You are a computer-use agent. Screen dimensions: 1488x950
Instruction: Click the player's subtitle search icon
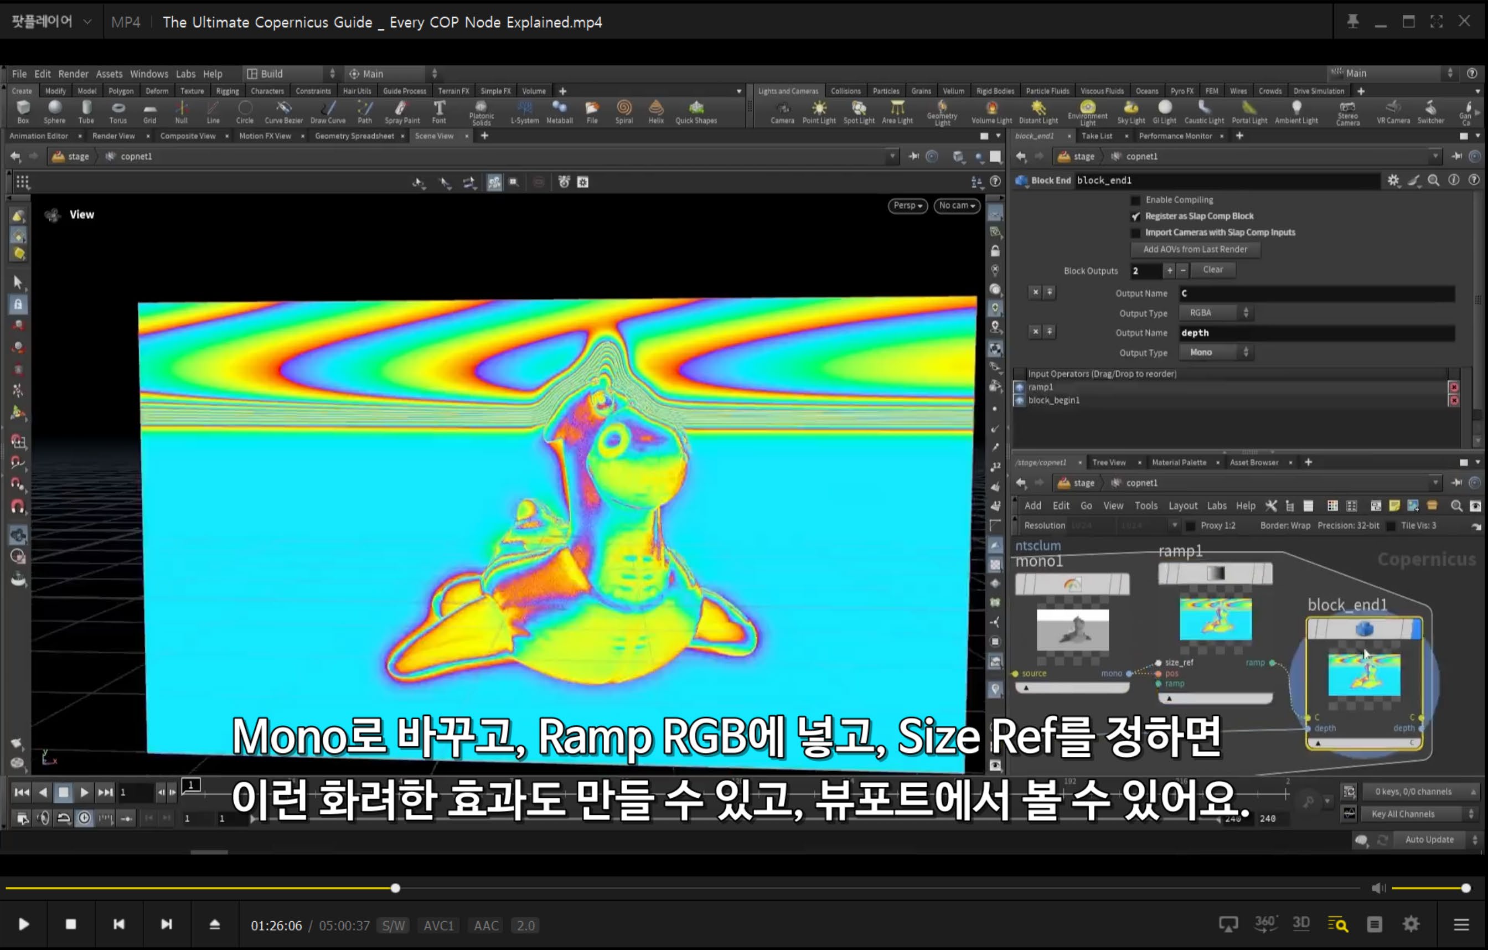click(1338, 925)
